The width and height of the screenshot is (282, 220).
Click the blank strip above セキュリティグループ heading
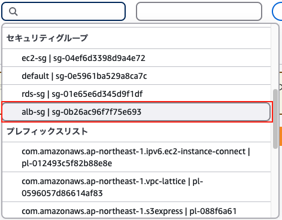137,26
